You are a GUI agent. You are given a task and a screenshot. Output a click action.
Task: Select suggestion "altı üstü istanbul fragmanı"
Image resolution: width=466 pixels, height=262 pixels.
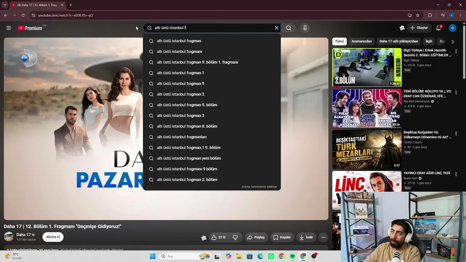[212, 52]
